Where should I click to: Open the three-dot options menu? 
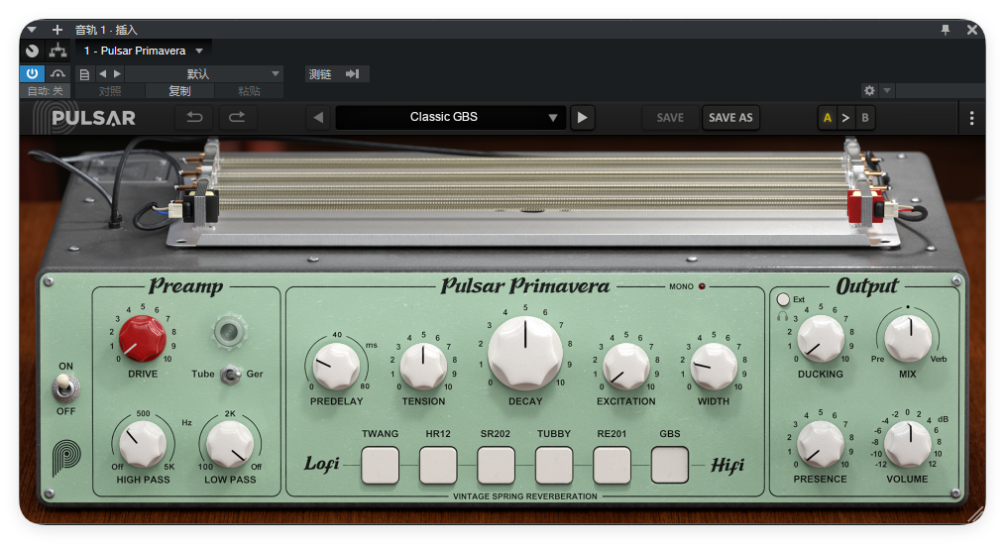click(971, 118)
